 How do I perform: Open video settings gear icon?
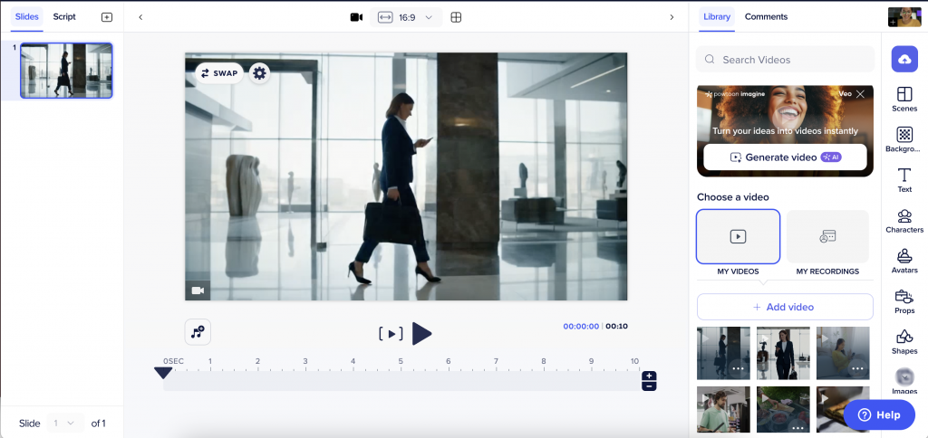(259, 73)
